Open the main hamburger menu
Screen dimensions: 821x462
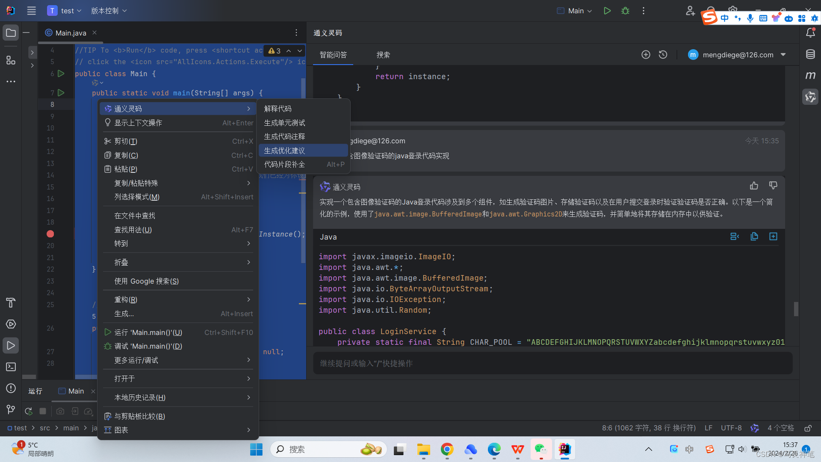[31, 11]
